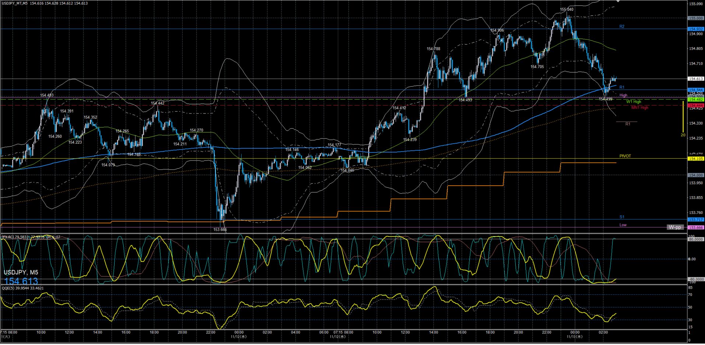Click the 153.666 swing low price label
The image size is (705, 345).
click(x=220, y=230)
